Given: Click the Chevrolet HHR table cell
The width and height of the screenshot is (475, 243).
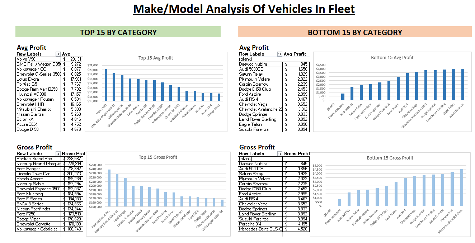Looking at the screenshot, I should (x=38, y=104).
